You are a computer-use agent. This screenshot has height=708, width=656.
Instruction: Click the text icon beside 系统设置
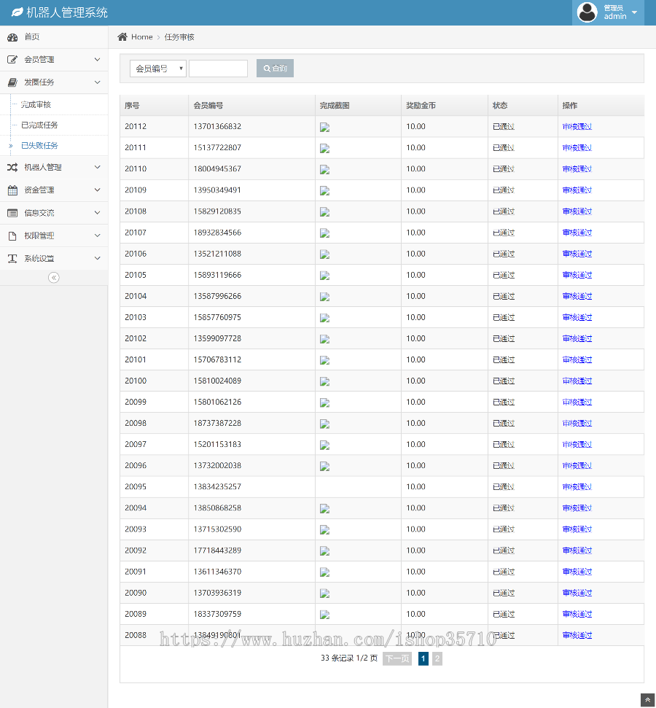tap(12, 258)
